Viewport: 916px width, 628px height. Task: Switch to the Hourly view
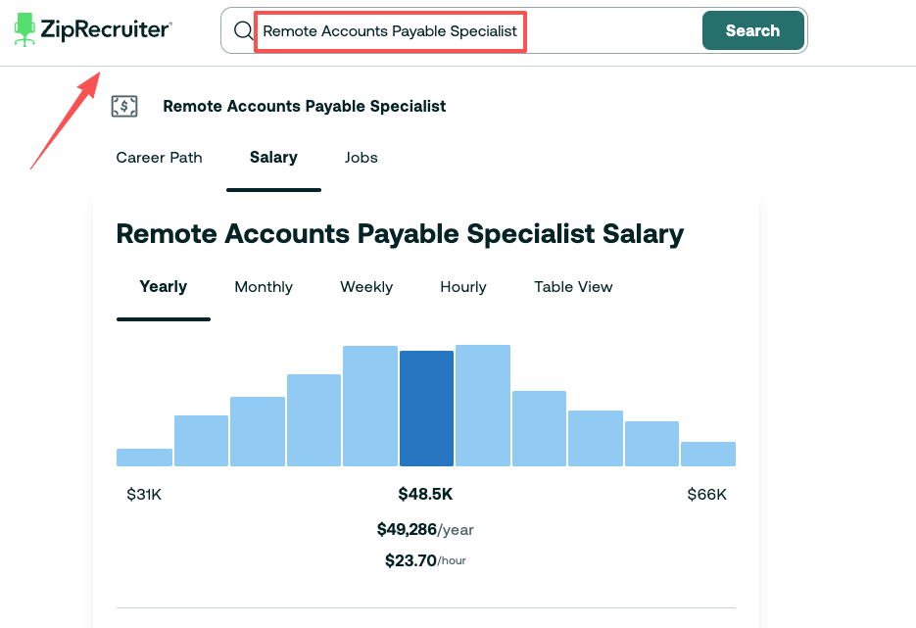tap(462, 287)
